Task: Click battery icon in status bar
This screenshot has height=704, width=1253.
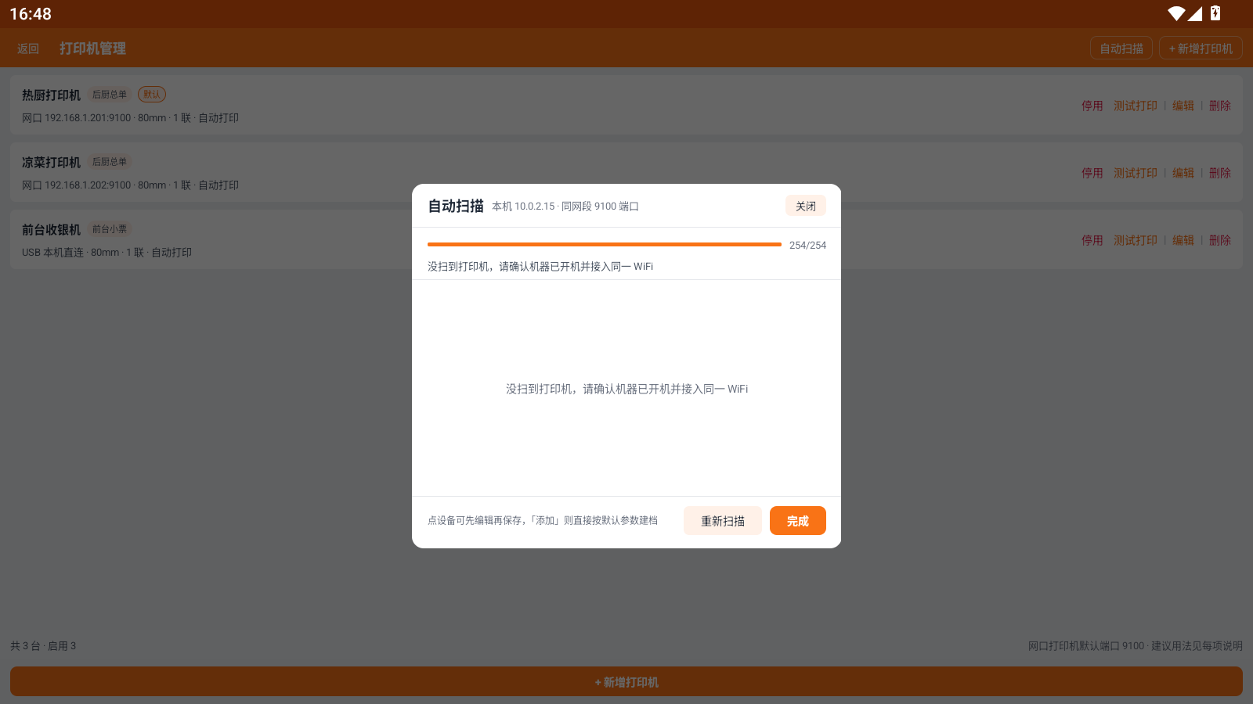Action: [x=1215, y=13]
